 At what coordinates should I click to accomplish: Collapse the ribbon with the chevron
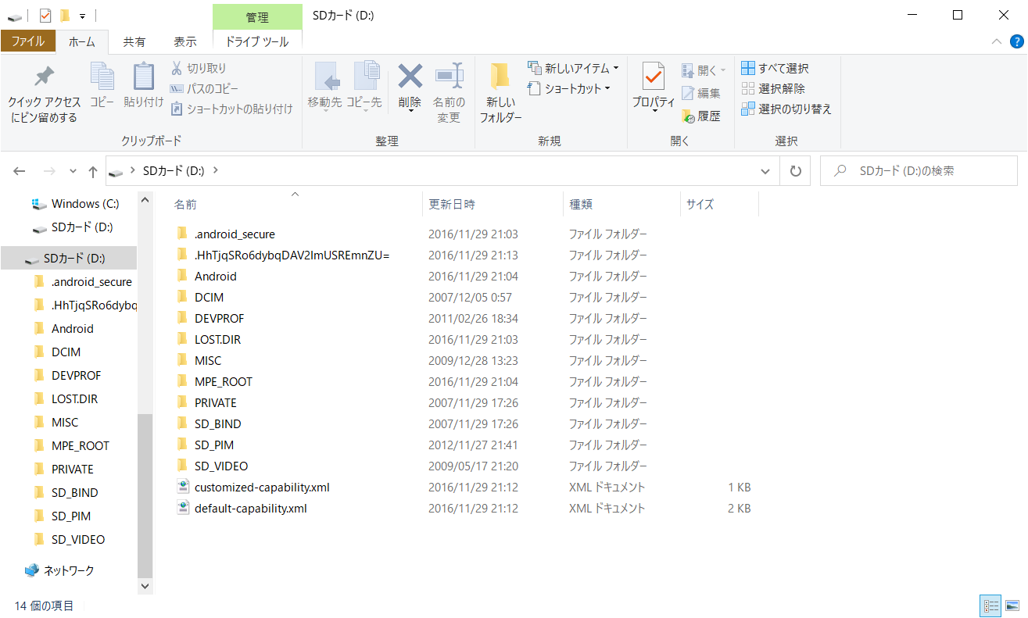(996, 41)
